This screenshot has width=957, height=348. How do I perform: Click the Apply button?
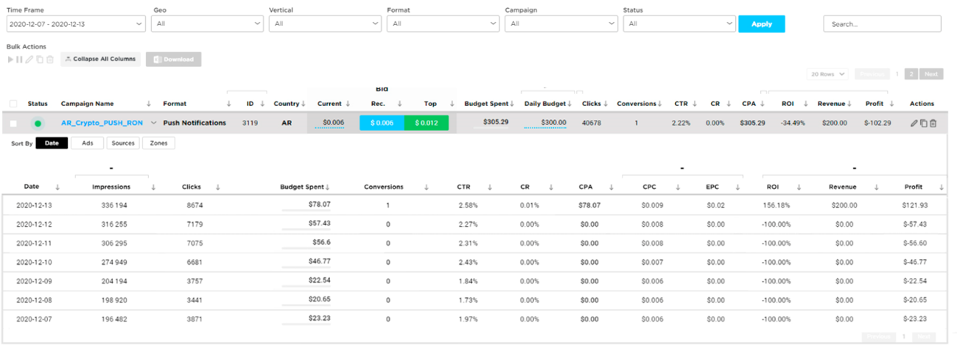coord(762,24)
